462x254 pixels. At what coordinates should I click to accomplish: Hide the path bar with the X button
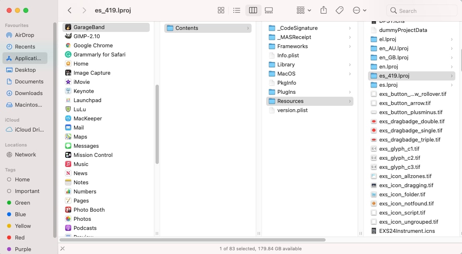[x=62, y=249]
